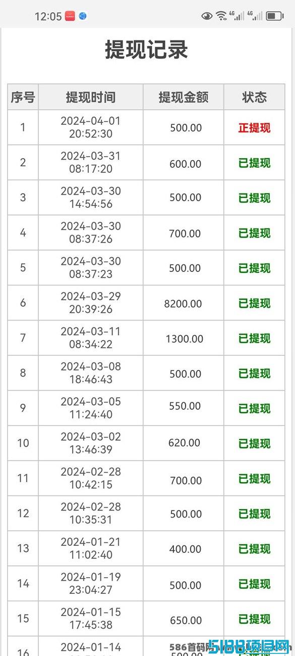
Task: Tap the 620.00 amount in row 10
Action: tap(185, 443)
